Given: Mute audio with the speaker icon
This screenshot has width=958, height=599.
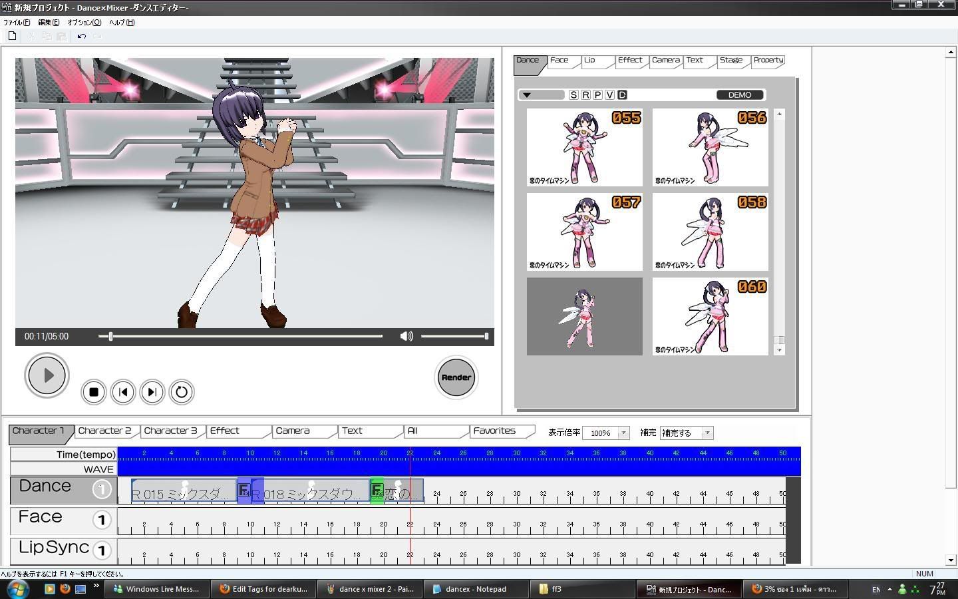Looking at the screenshot, I should point(406,336).
